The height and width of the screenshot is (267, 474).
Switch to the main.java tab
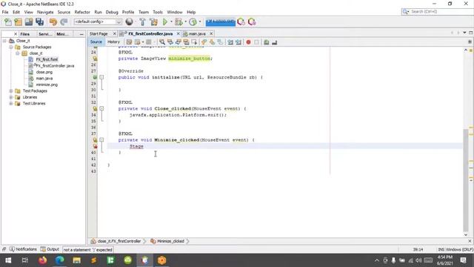tap(197, 33)
